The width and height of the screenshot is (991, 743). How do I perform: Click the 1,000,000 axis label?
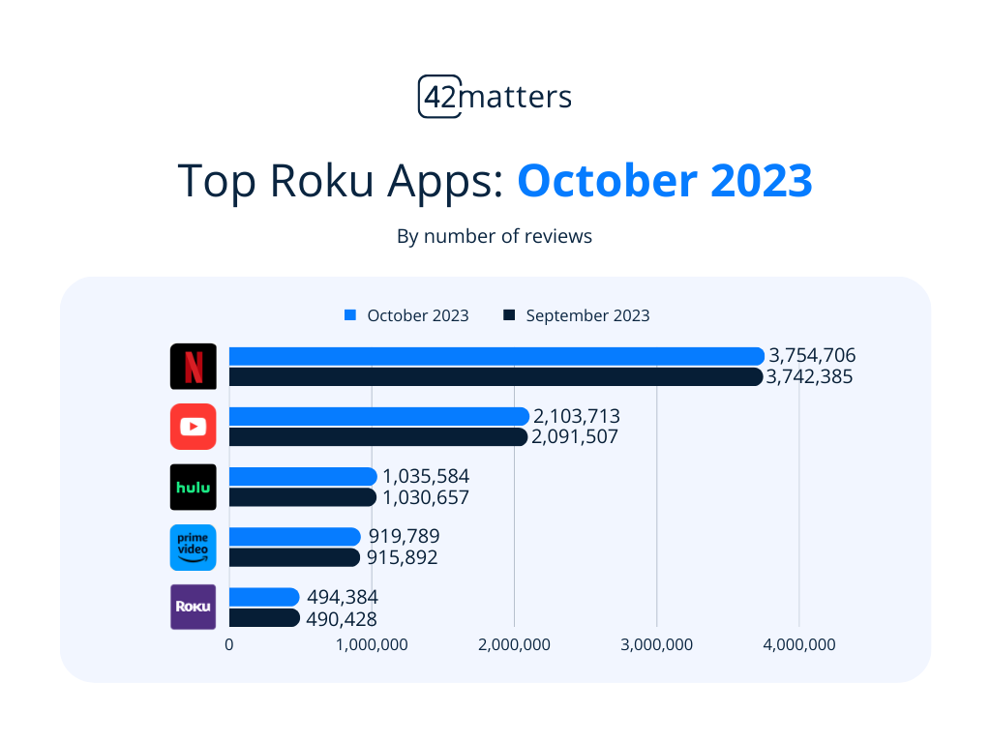[x=372, y=644]
